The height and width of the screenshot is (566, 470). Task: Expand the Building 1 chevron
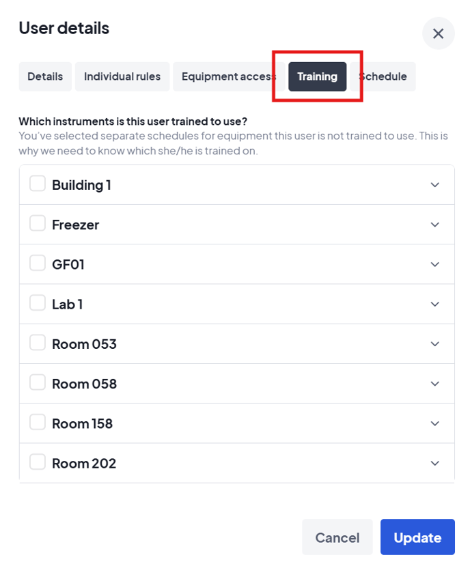pyautogui.click(x=435, y=185)
